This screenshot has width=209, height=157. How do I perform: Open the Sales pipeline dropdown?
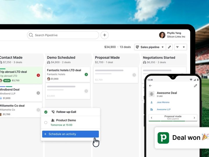pos(150,47)
